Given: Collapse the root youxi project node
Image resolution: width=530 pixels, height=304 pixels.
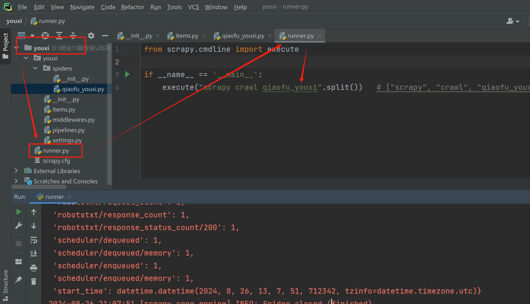Looking at the screenshot, I should [16, 48].
